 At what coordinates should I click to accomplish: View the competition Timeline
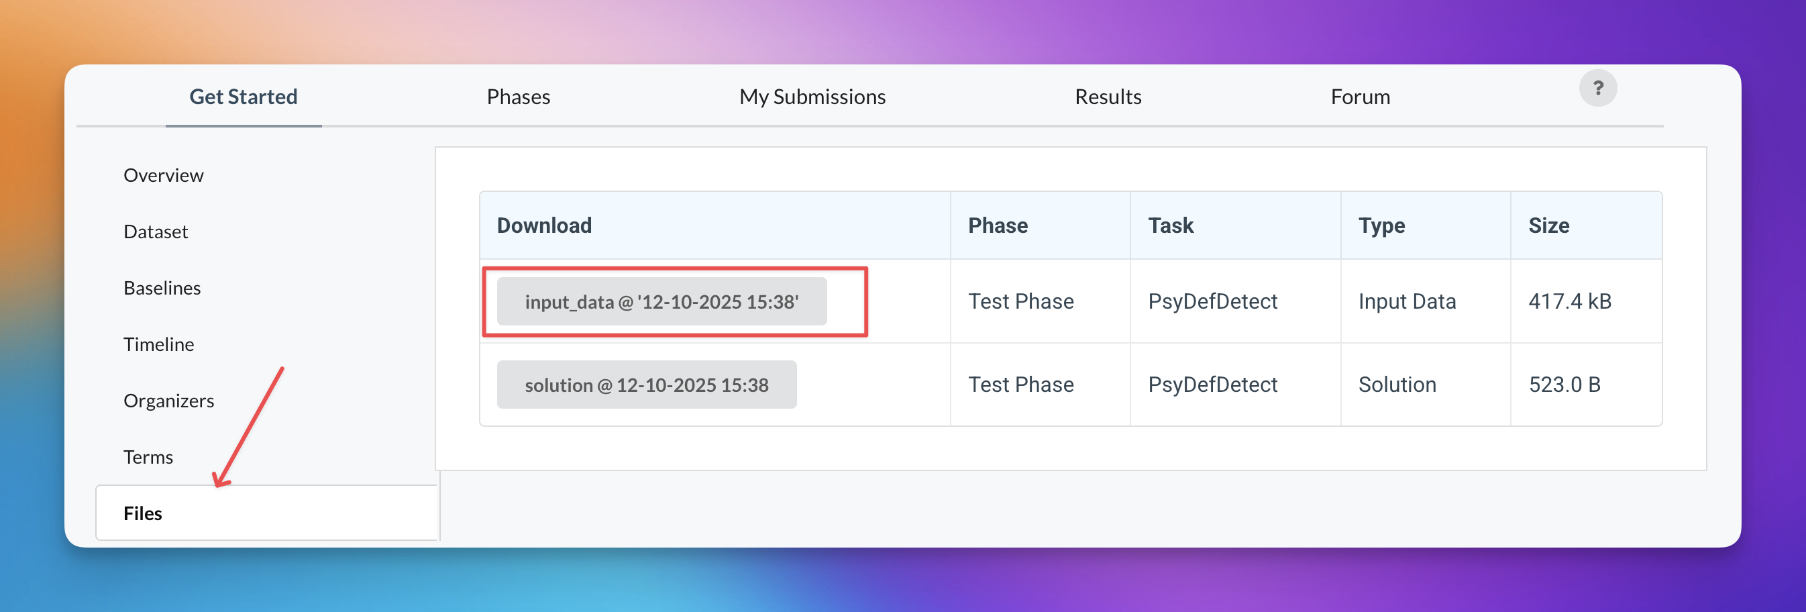(159, 344)
